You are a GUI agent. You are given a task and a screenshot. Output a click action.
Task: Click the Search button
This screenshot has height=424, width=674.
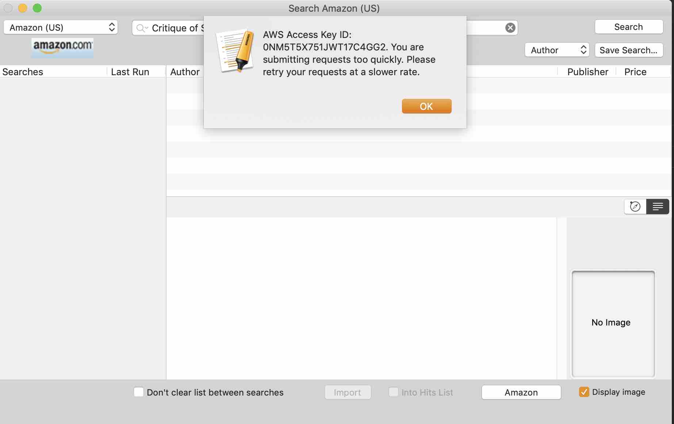pos(629,27)
